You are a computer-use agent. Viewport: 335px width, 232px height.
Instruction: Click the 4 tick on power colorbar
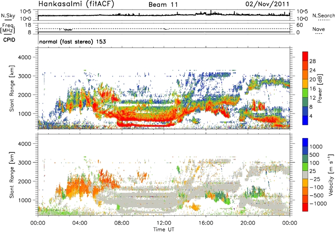click(311, 116)
